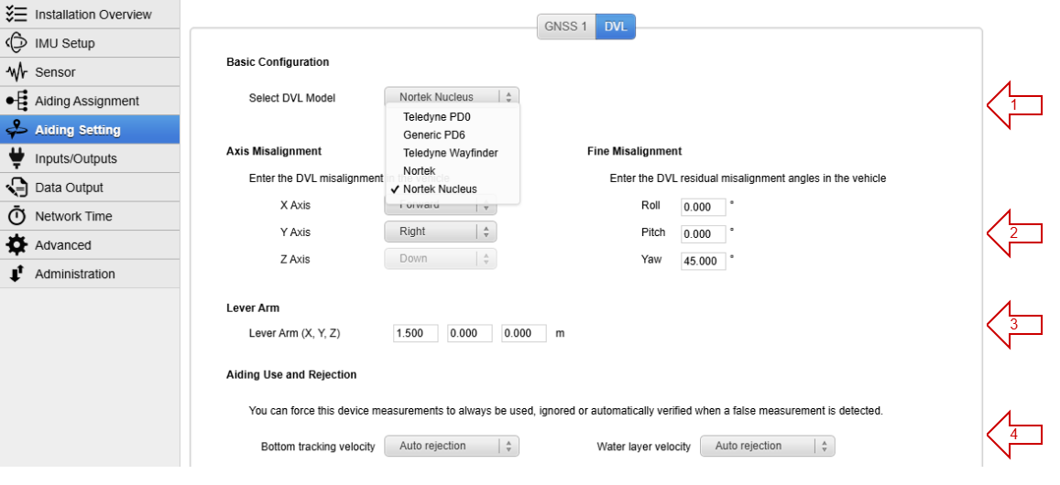
Task: Click the Yaw field showing 45.000
Action: tap(703, 261)
